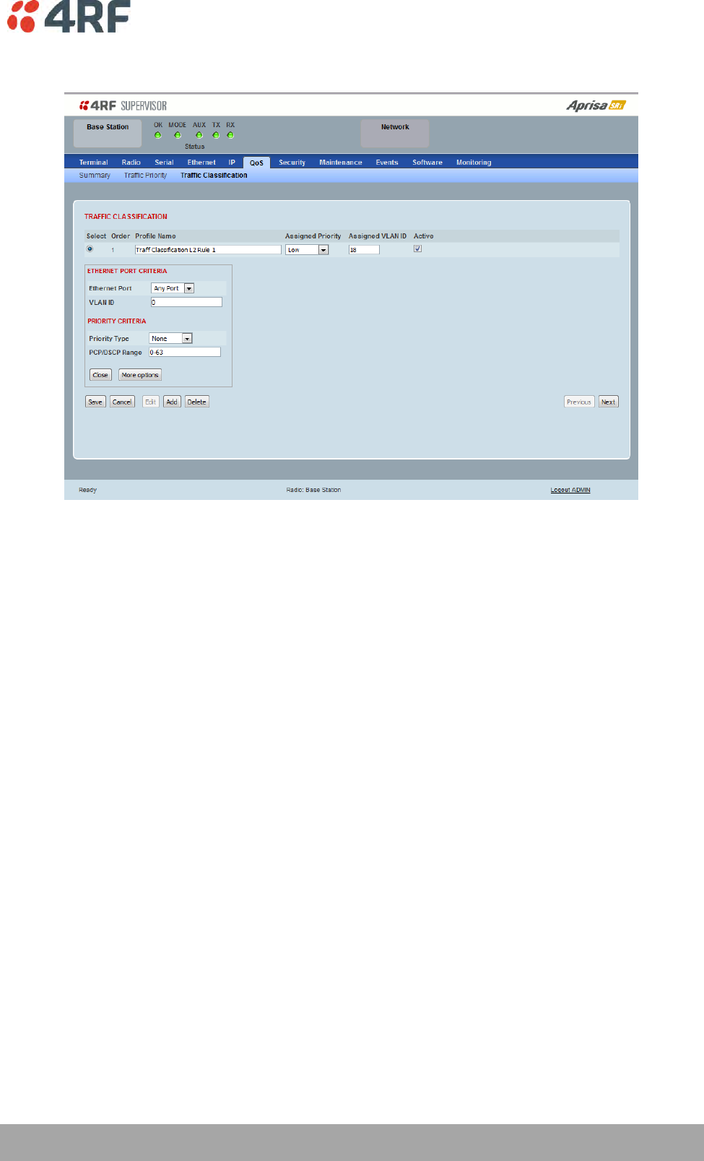Click the 'PRIORITY CRITERIA' heading

pyautogui.click(x=117, y=321)
